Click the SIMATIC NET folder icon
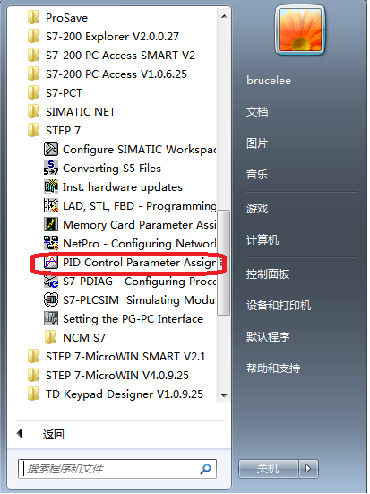This screenshot has height=494, width=370. click(33, 111)
